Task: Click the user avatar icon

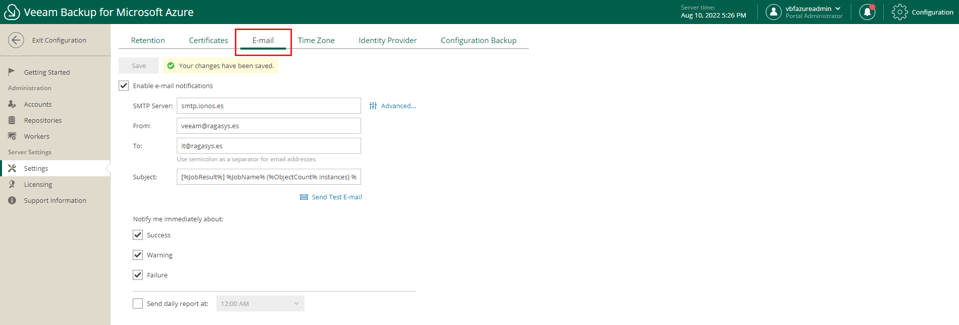Action: pos(774,12)
